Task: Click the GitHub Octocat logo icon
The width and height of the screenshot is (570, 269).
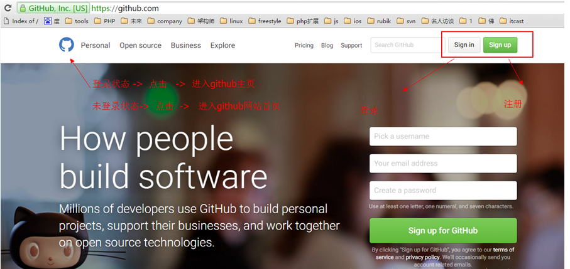Action: pos(67,45)
